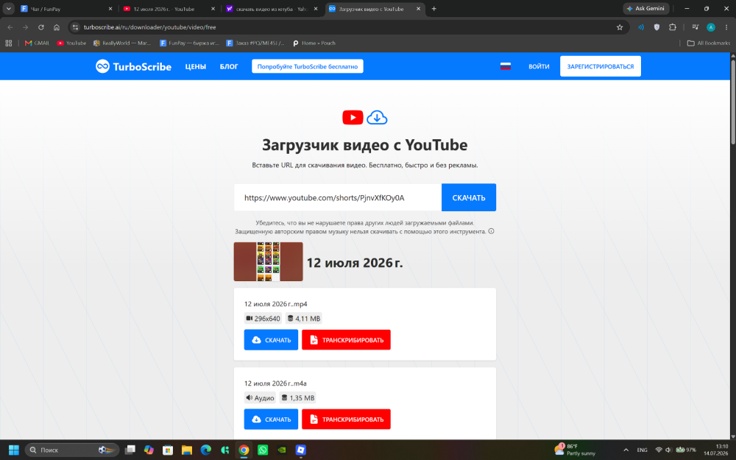Click ТРАНСКРИБИРОВАТЬ for the m4a file
The image size is (736, 460).
(x=346, y=420)
